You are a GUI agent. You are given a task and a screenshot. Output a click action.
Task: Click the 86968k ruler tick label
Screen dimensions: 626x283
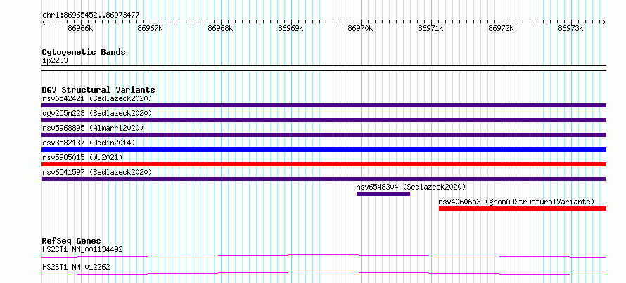220,29
